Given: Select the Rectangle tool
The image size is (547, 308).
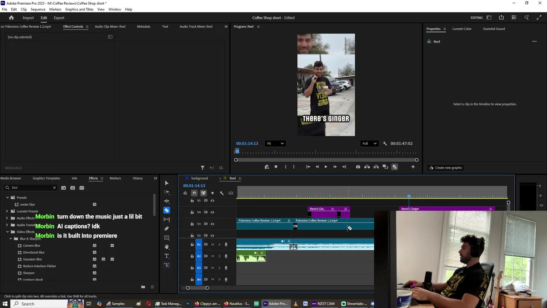Looking at the screenshot, I should click(167, 238).
